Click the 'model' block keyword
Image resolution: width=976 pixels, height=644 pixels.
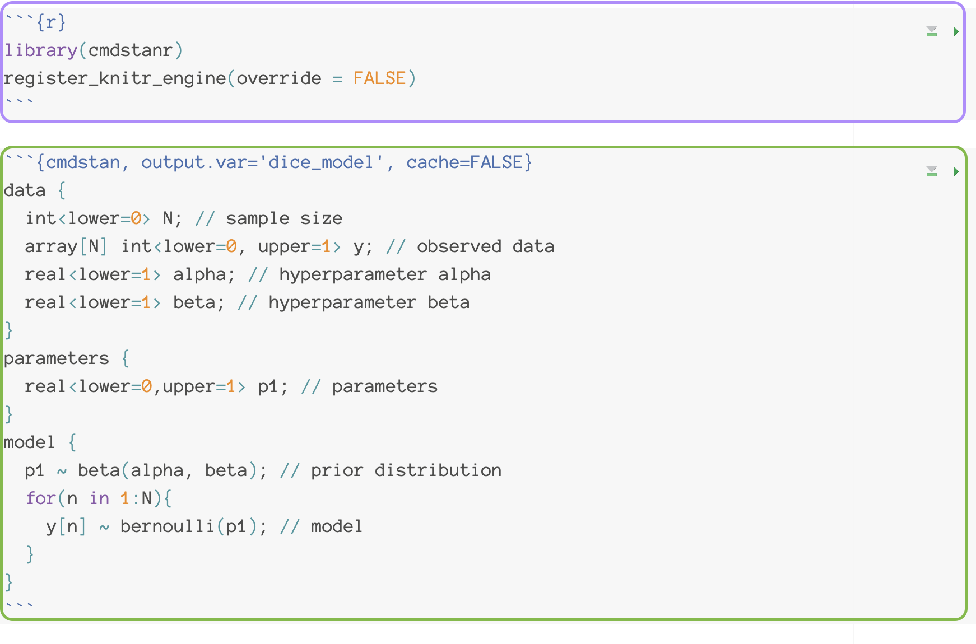point(30,442)
